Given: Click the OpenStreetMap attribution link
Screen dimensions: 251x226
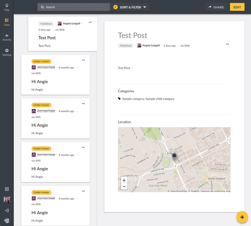Looking at the screenshot, I should point(178,191).
